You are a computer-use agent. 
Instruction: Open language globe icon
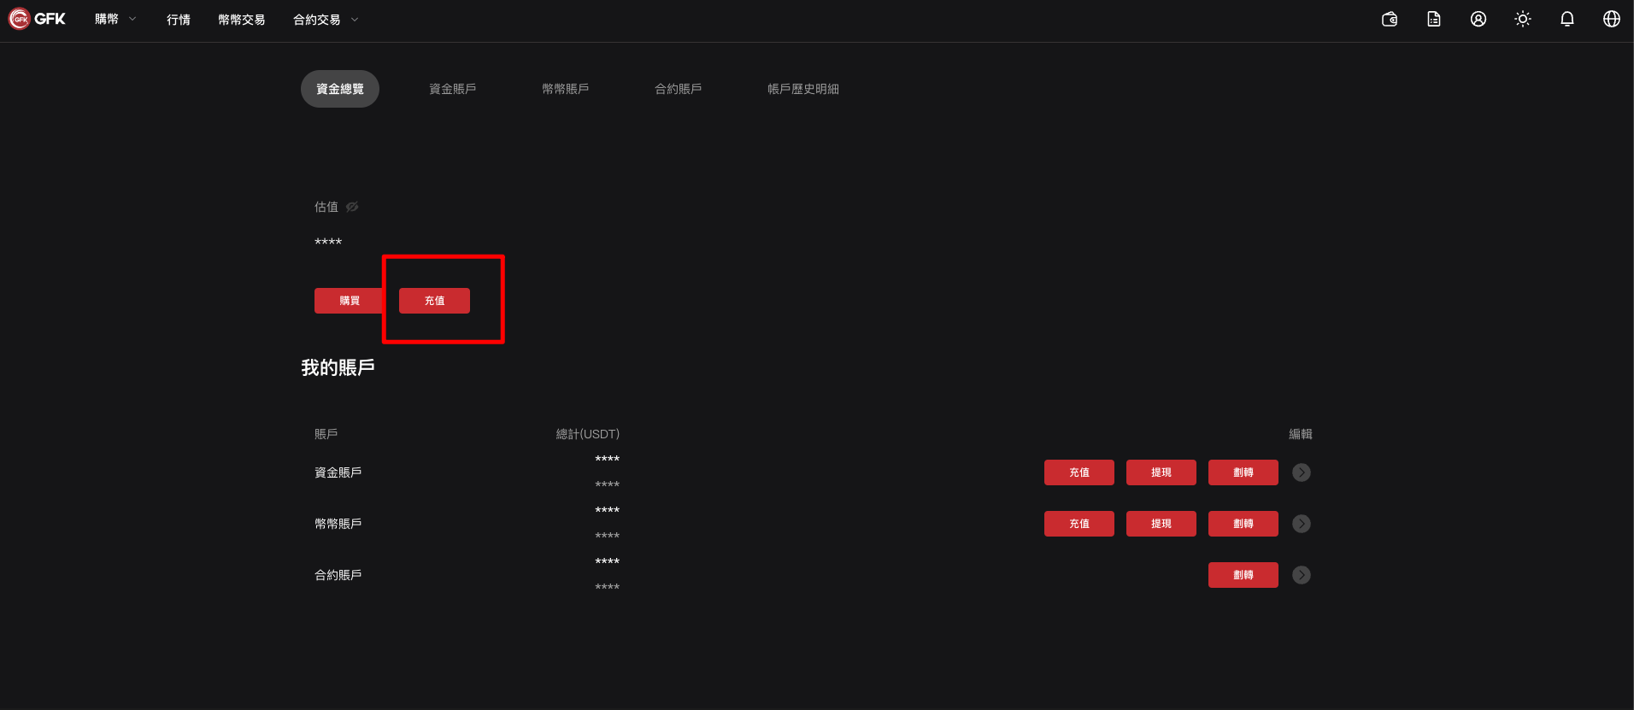click(x=1612, y=19)
